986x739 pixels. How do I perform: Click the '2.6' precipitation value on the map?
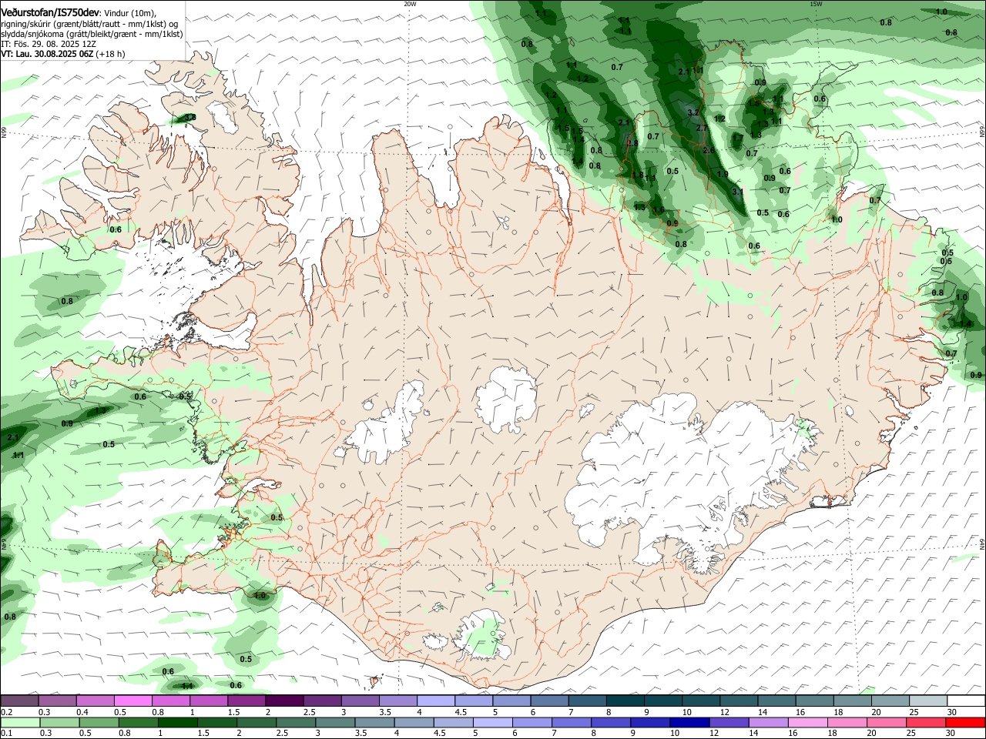point(709,150)
